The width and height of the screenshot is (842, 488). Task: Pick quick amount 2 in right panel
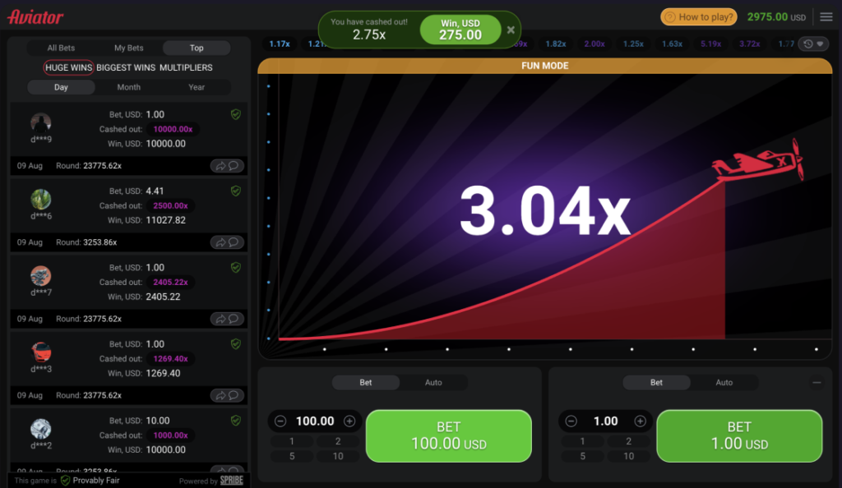628,441
